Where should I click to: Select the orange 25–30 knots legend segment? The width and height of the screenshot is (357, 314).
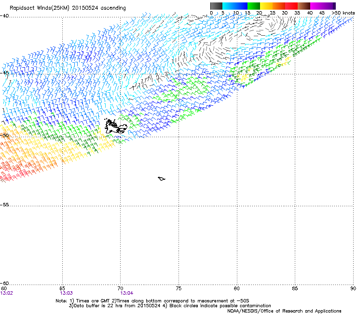(x=279, y=6)
